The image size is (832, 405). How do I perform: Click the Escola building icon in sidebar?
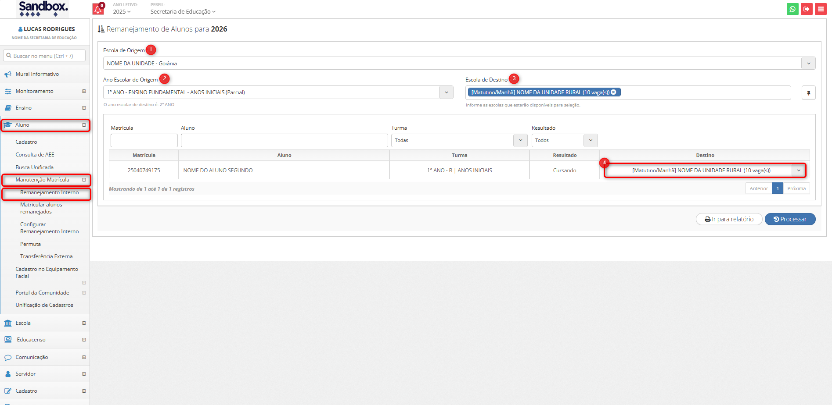pyautogui.click(x=8, y=323)
